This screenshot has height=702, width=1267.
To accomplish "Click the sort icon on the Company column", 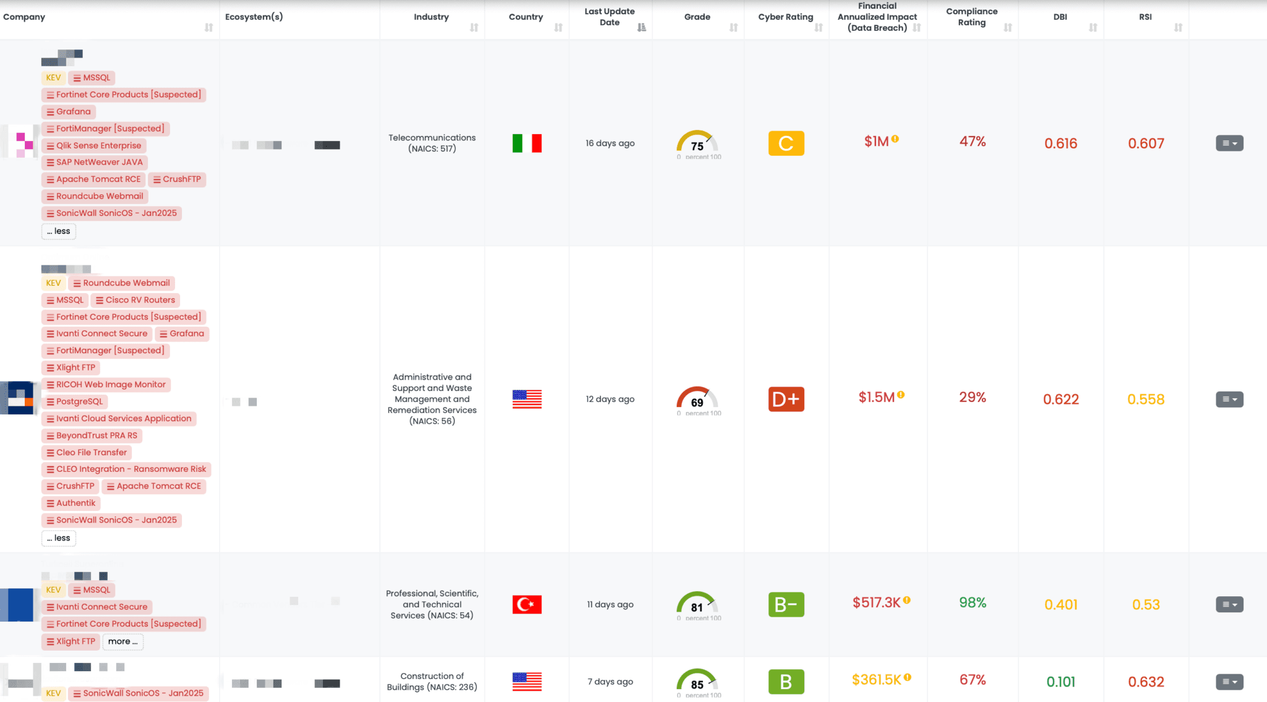I will point(208,28).
